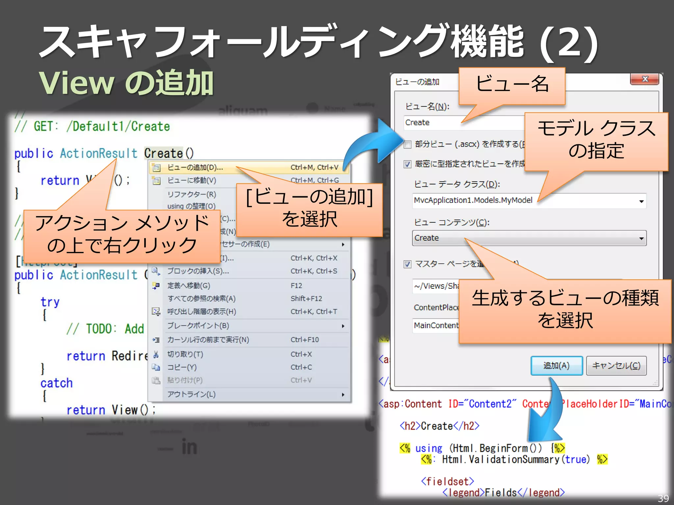Choose リファクター(R) from context menu

coord(192,194)
